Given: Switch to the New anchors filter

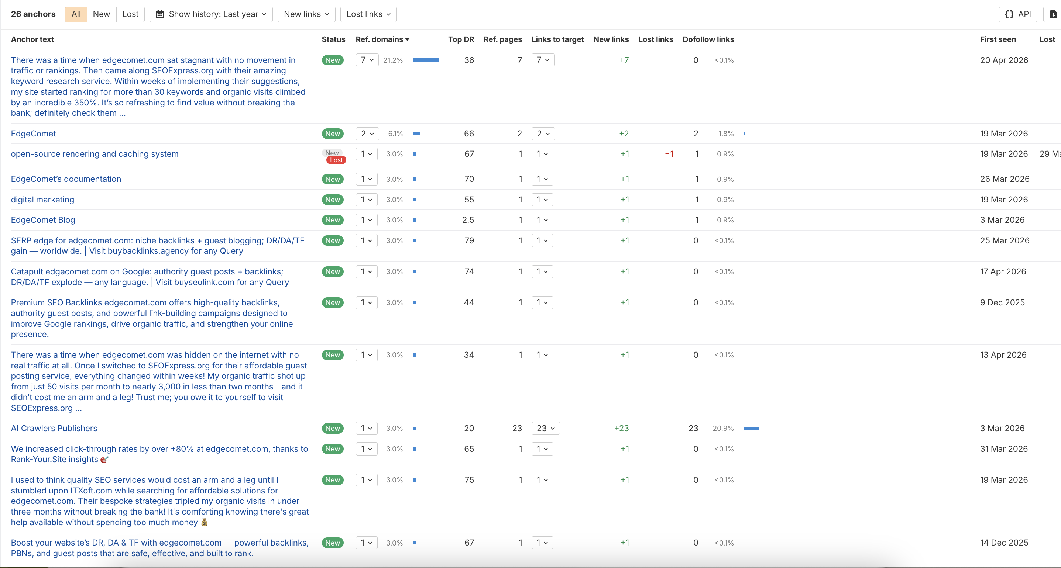Looking at the screenshot, I should coord(101,14).
